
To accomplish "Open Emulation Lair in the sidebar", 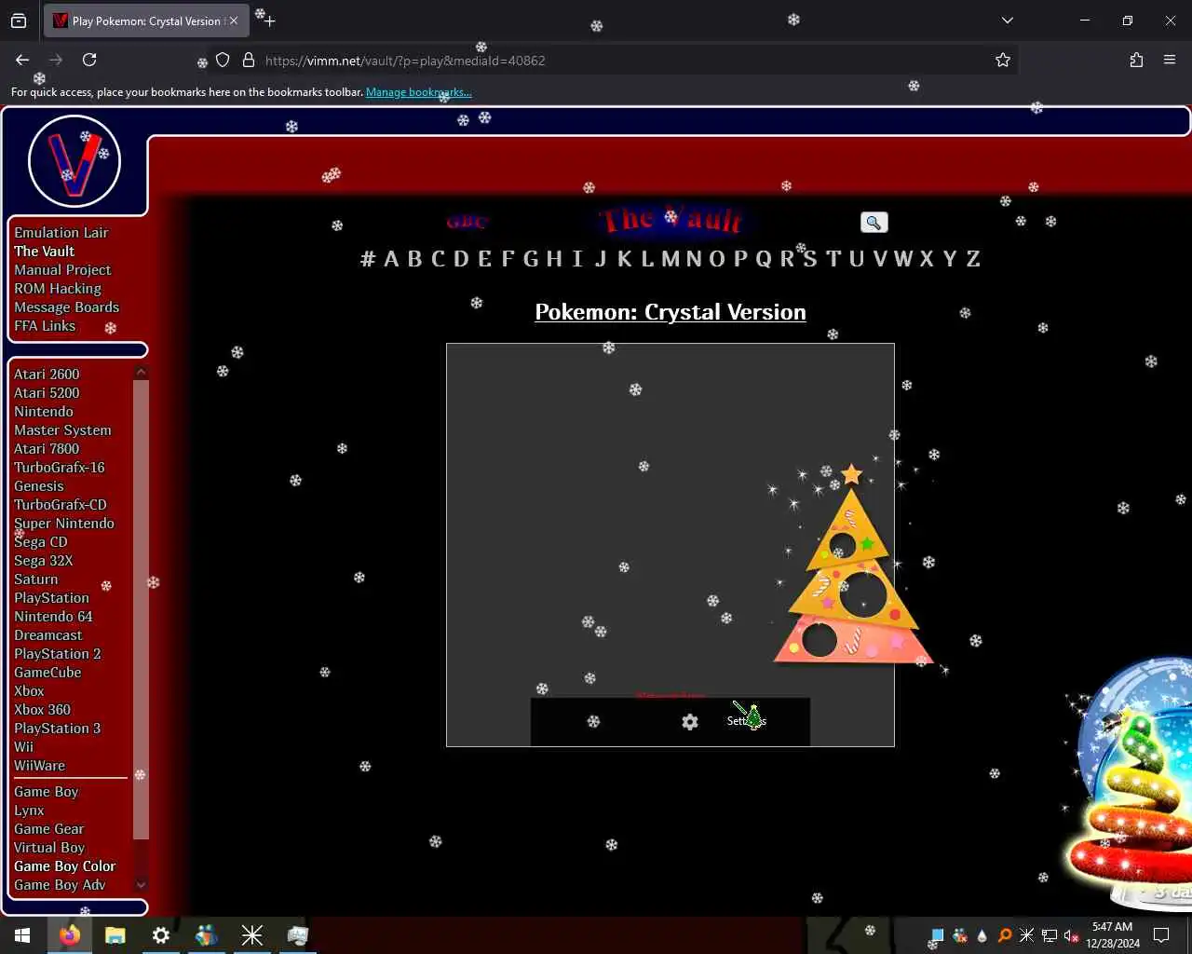I will pyautogui.click(x=61, y=233).
